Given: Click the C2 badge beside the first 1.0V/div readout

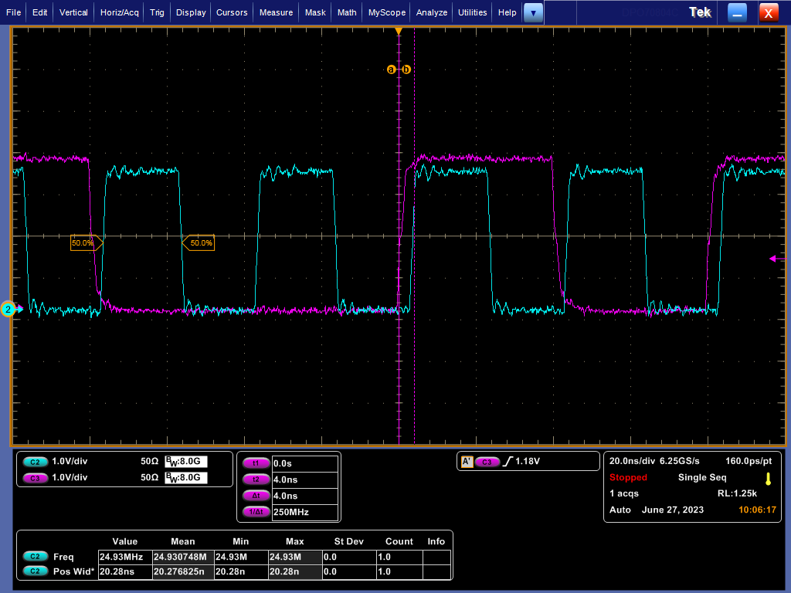Looking at the screenshot, I should (x=36, y=461).
